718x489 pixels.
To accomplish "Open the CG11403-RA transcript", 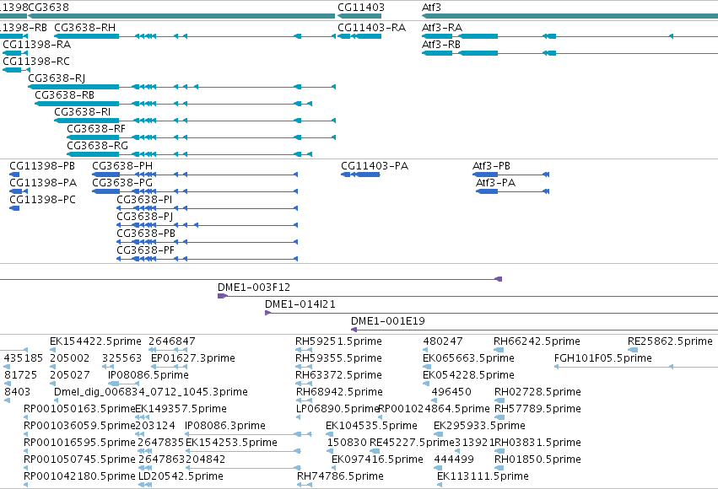I will pyautogui.click(x=371, y=28).
